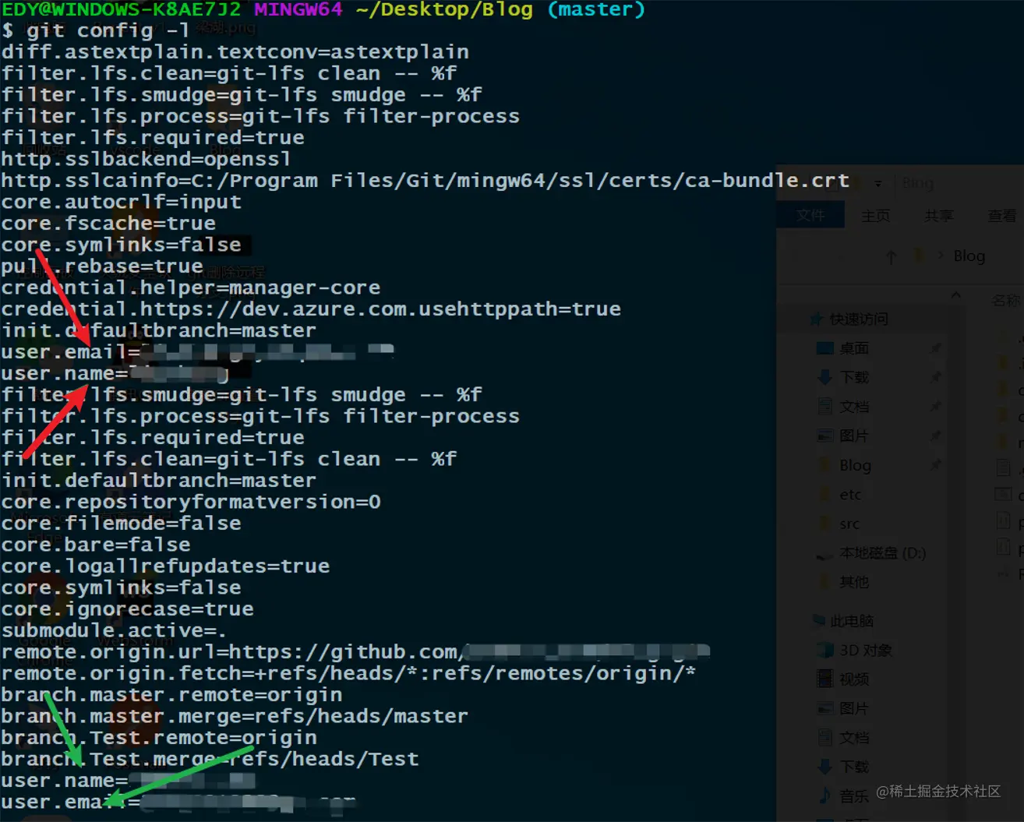
Task: Click the terminal prompt path '~/Desktop/Blog (master)'
Action: (x=500, y=9)
